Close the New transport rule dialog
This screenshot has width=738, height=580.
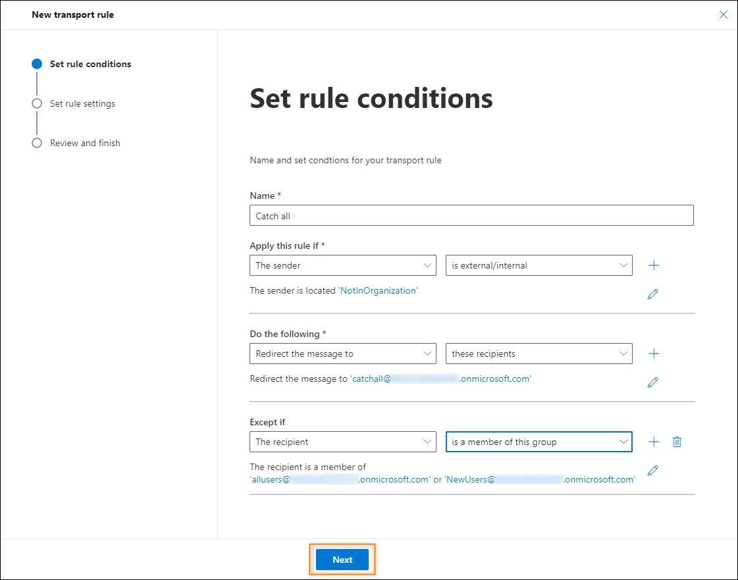pos(724,14)
